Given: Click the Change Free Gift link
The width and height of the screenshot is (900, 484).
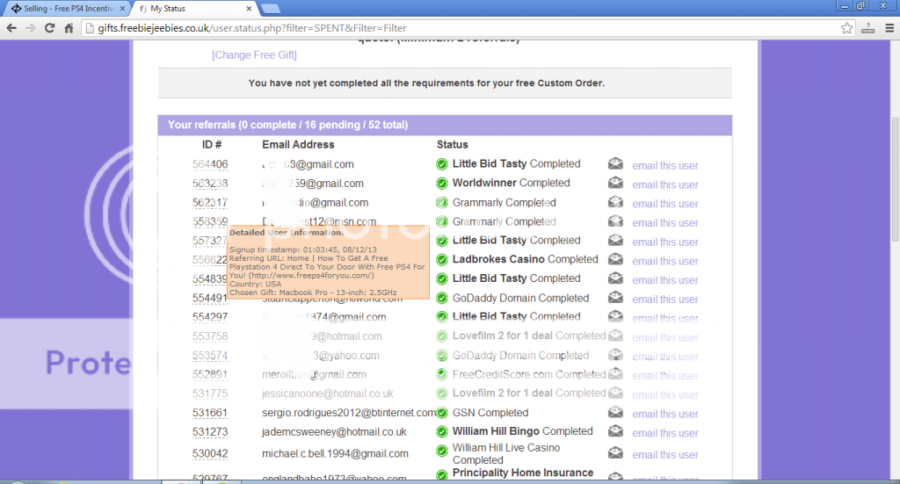Looking at the screenshot, I should coord(254,55).
